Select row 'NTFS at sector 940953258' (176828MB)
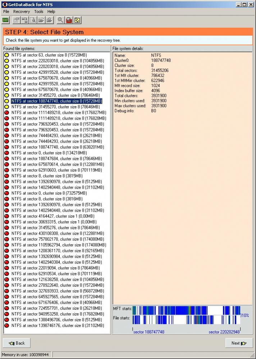 pos(58,314)
